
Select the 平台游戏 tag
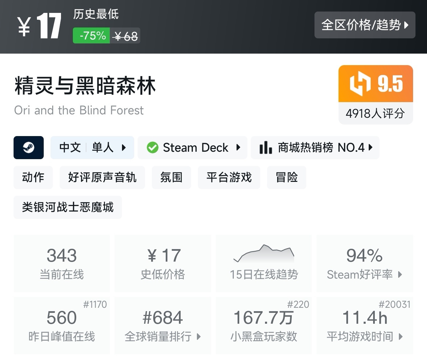click(229, 177)
